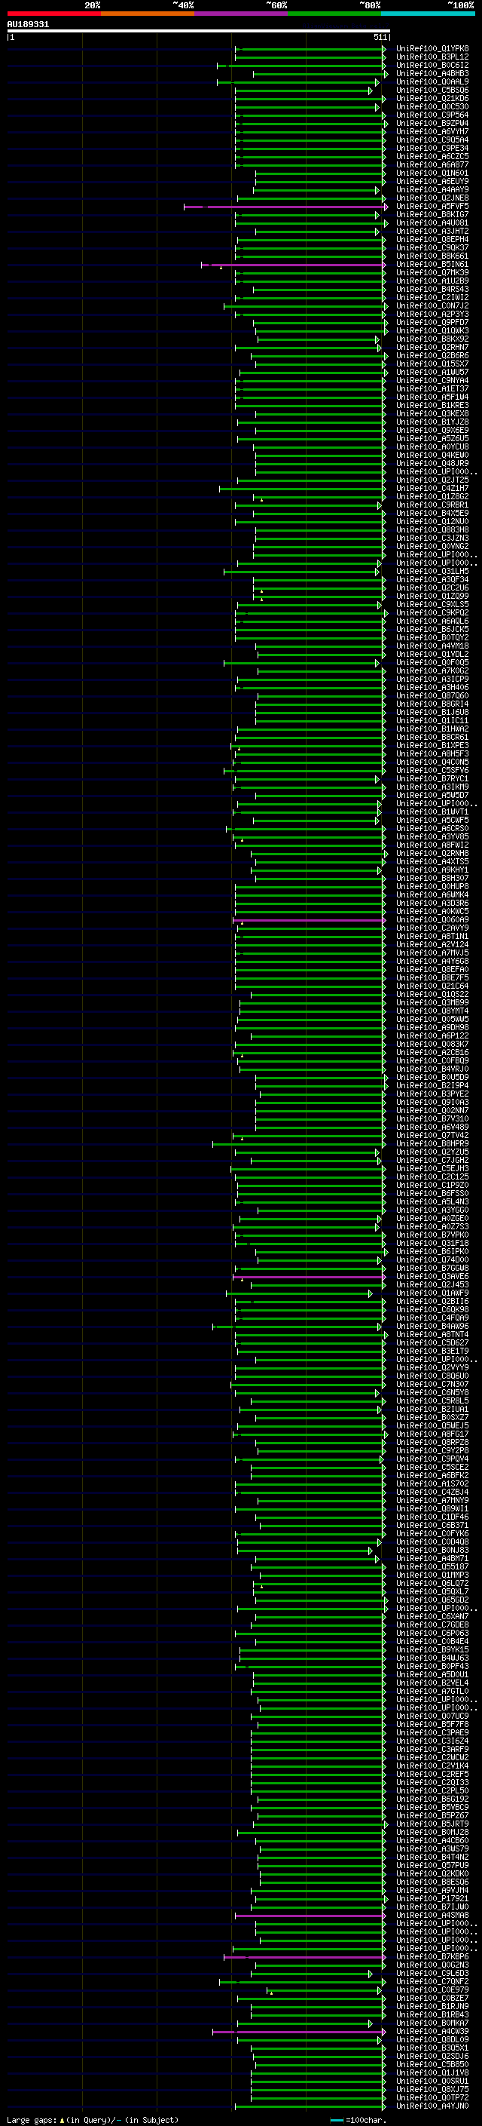Open hit UniRef100_Q1YPK8
This screenshot has height=2126, width=482.
[x=432, y=49]
